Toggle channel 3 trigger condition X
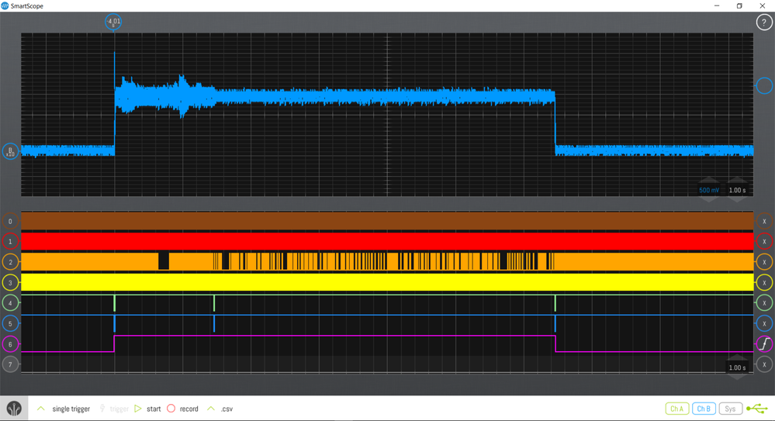The height and width of the screenshot is (421, 775). pyautogui.click(x=764, y=283)
